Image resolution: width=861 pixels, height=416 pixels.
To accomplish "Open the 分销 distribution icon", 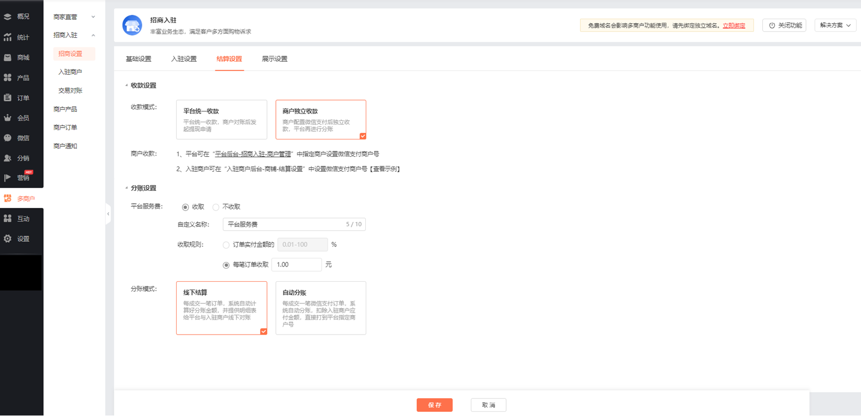I will pos(8,158).
